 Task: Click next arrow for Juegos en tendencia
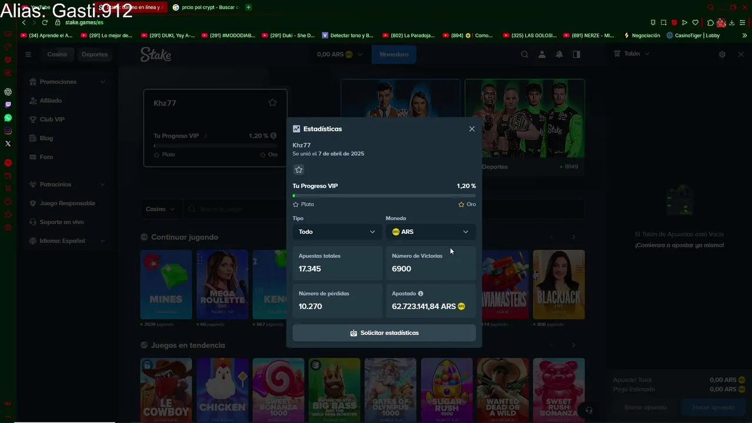[x=573, y=345]
